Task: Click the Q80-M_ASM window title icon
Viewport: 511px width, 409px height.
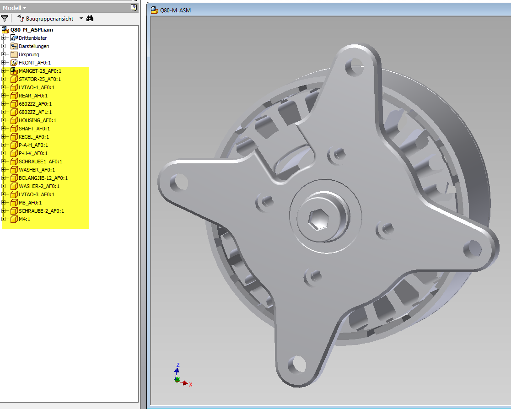Action: click(x=155, y=10)
